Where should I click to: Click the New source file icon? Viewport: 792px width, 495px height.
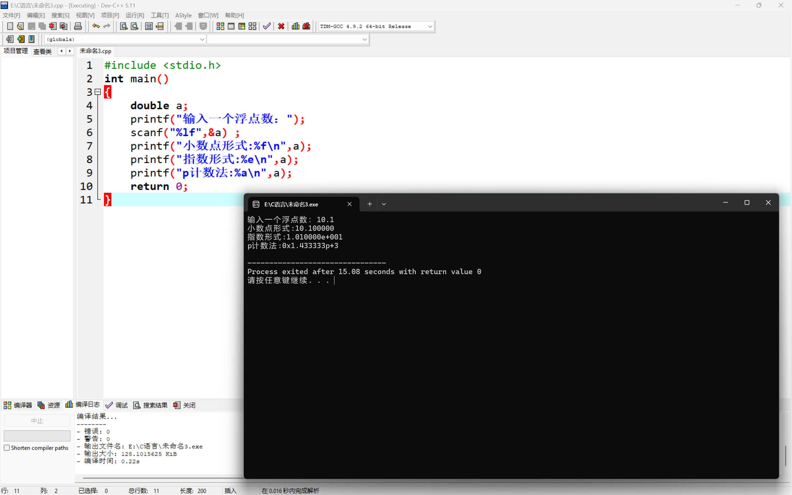pos(10,26)
